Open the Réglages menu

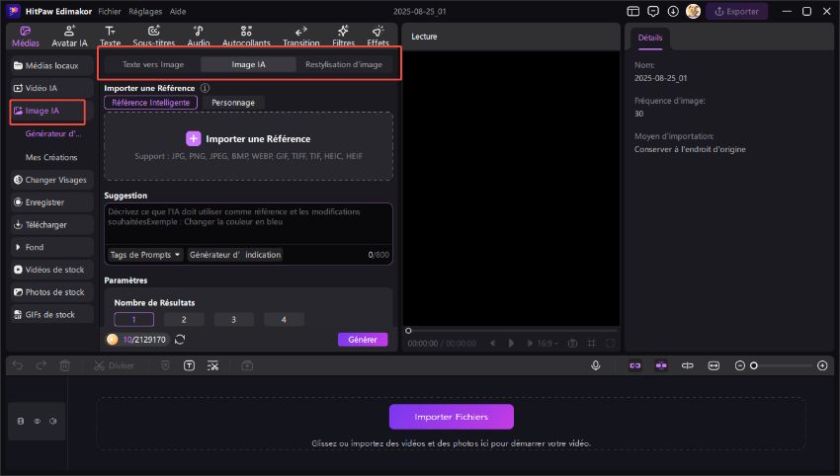coord(145,11)
